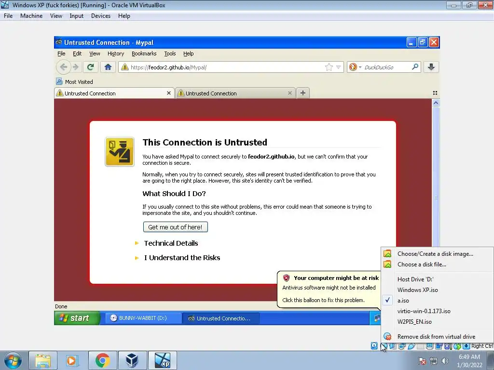This screenshot has height=370, width=494.
Task: Click the Get me out of here! button
Action: pos(176,227)
